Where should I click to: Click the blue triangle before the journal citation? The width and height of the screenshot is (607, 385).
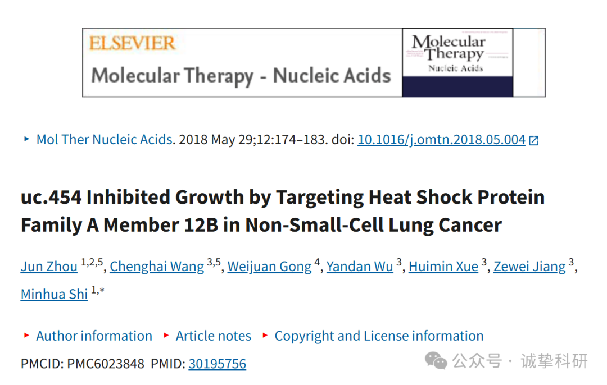(x=26, y=139)
